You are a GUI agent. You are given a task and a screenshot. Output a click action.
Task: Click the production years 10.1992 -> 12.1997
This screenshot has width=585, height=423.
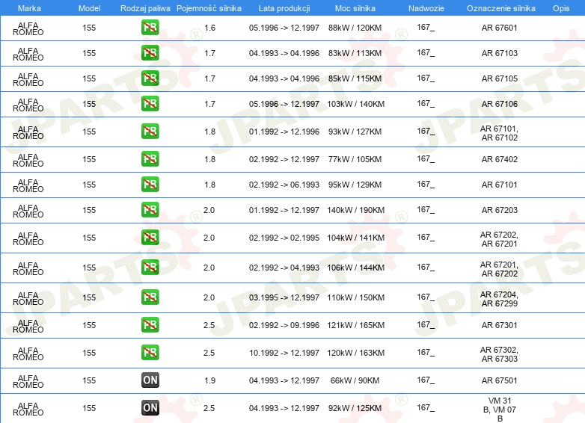click(284, 353)
